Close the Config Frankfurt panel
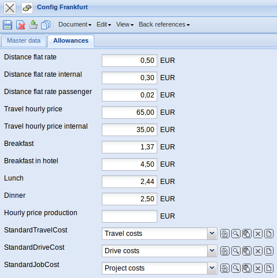 point(10,8)
